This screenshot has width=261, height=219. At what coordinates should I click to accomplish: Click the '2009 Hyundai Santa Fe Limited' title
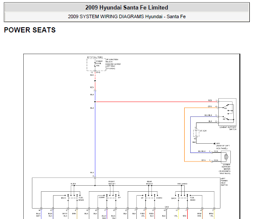[x=127, y=7]
